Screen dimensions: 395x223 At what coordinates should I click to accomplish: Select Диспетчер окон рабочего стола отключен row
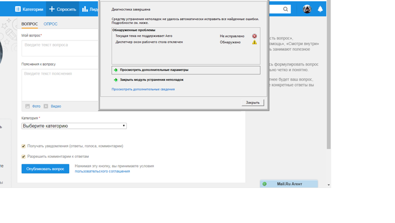pyautogui.click(x=186, y=42)
